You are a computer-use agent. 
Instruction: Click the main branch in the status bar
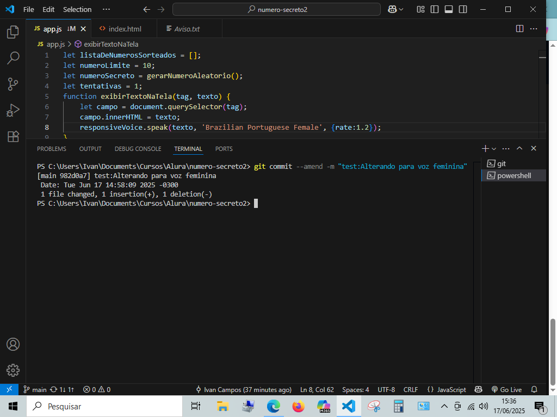[x=35, y=389]
